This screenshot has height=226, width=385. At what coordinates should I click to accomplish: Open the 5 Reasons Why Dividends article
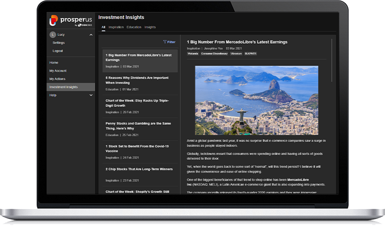click(x=140, y=83)
